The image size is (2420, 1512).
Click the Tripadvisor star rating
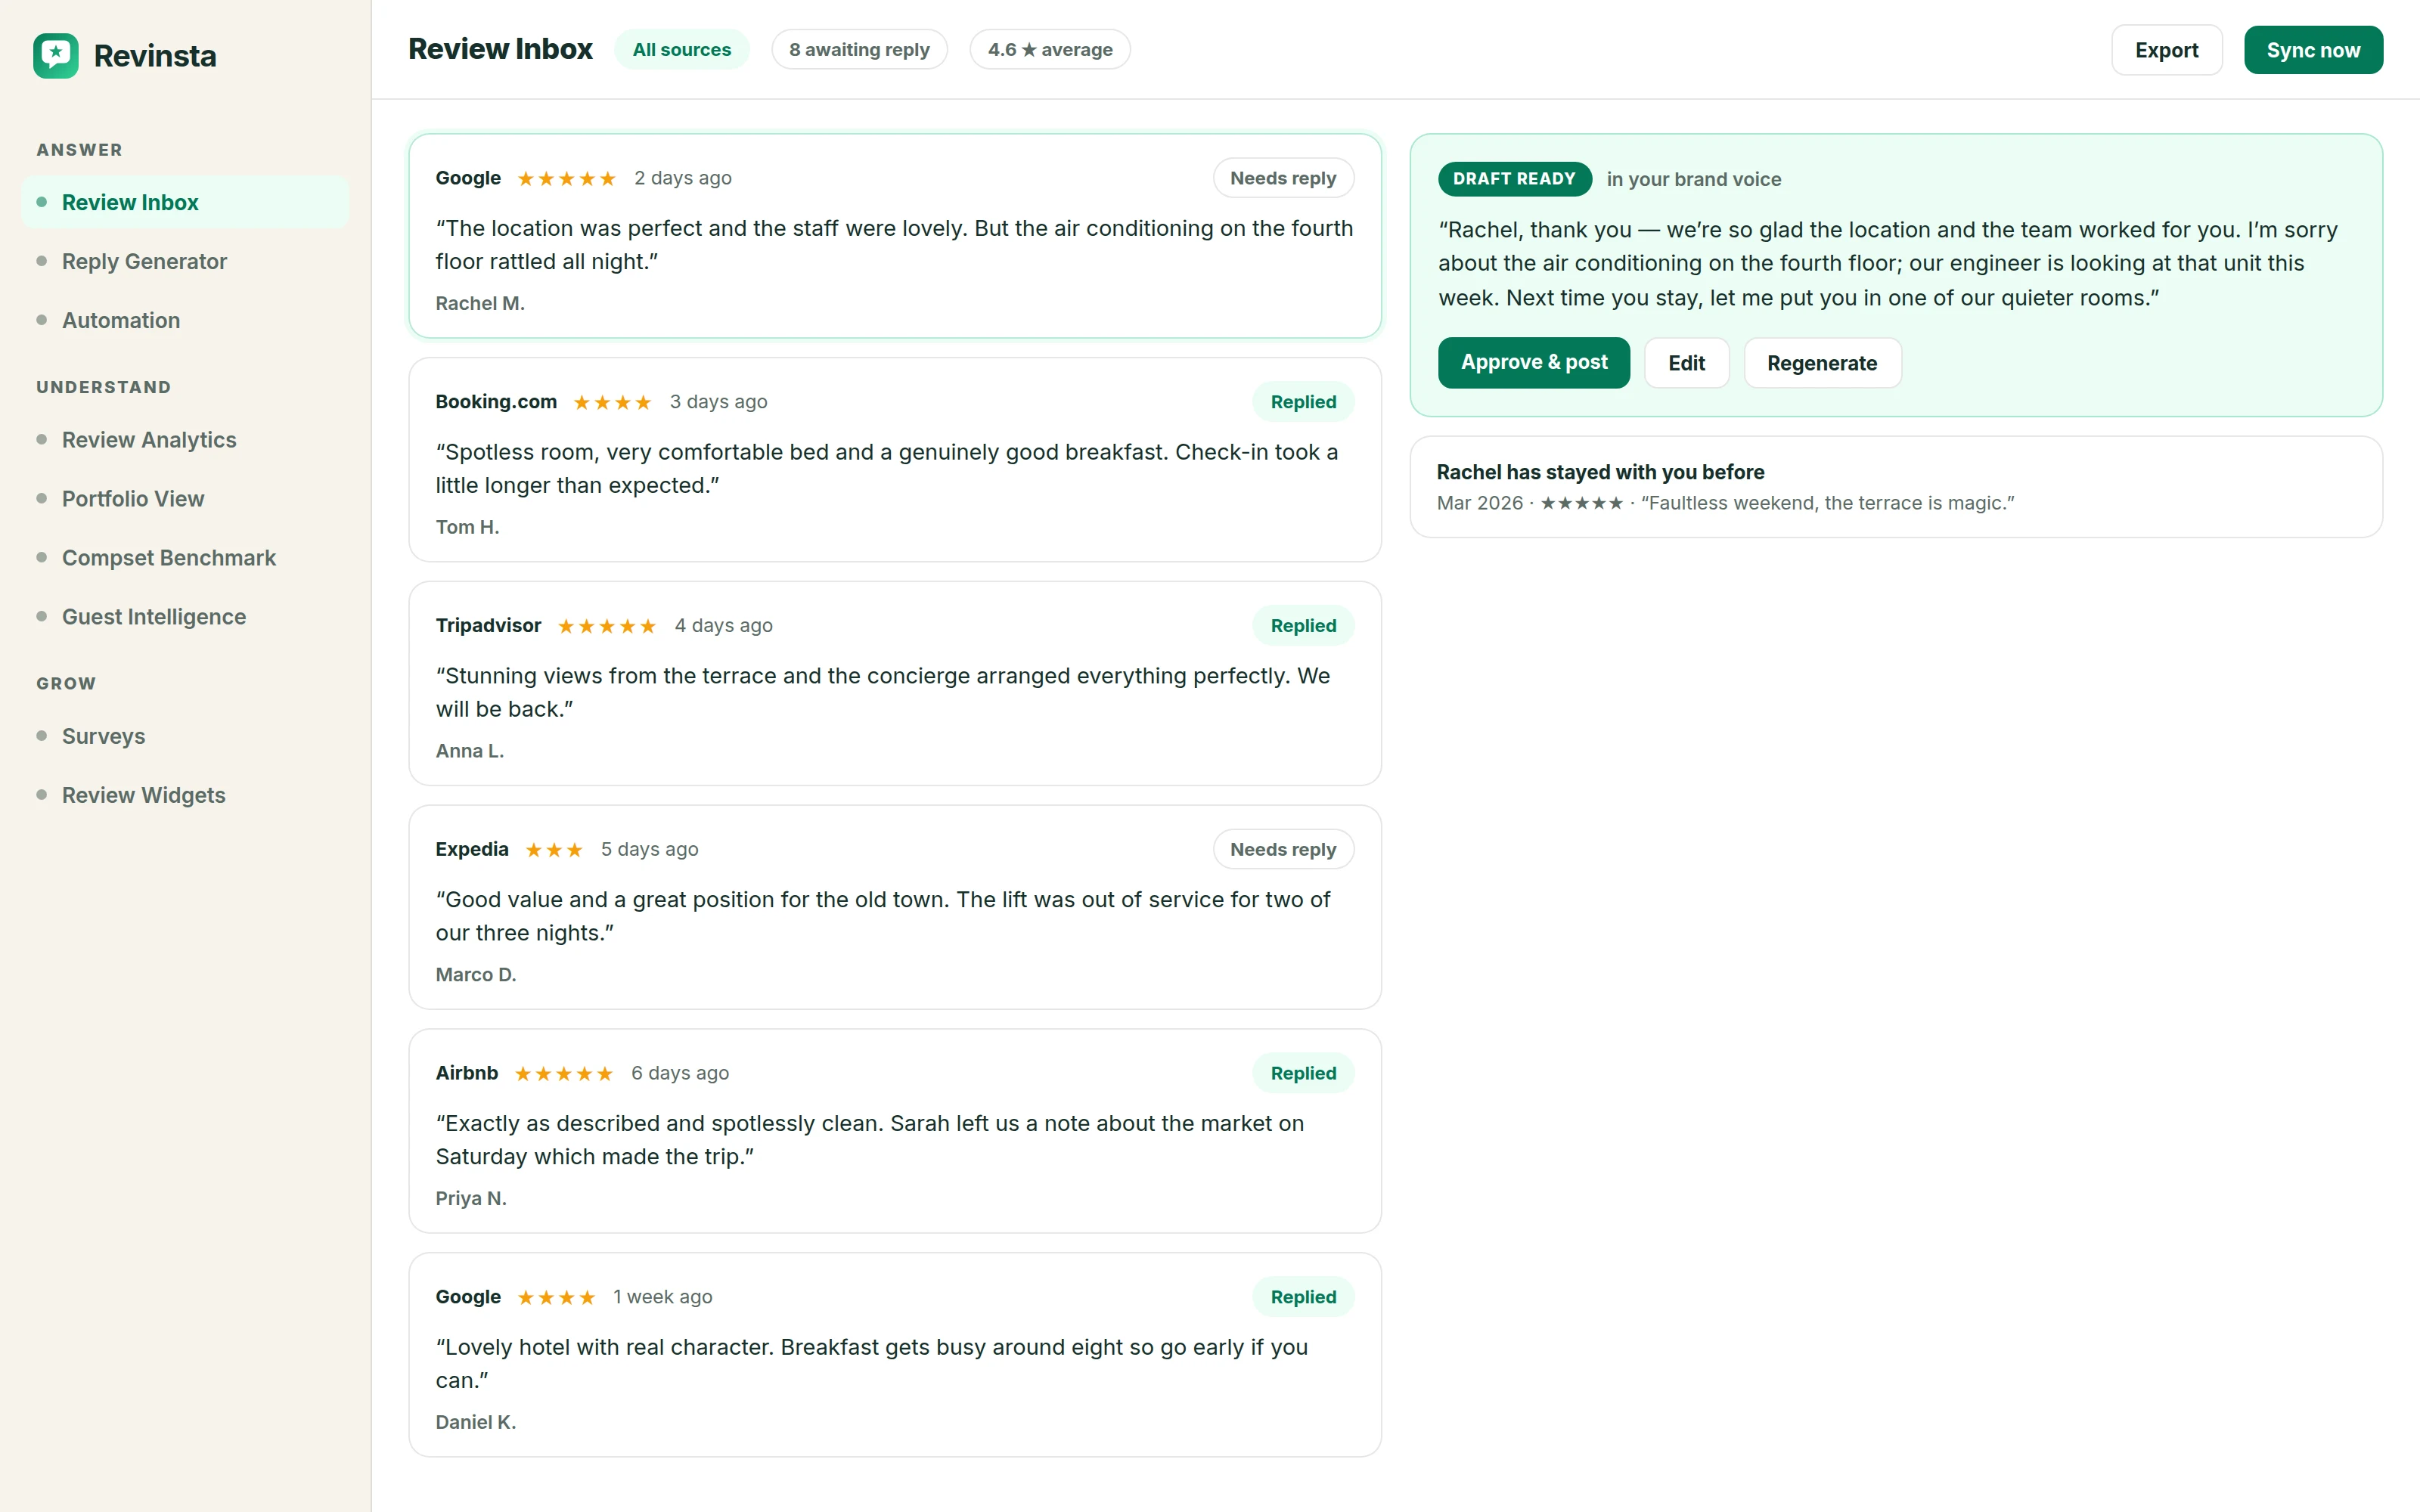606,626
